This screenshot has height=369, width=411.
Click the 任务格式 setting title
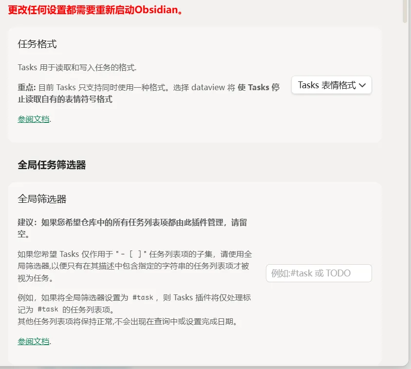[37, 44]
